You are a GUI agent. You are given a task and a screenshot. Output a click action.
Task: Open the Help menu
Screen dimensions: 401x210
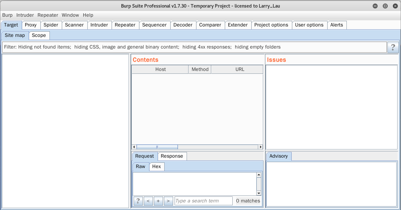pyautogui.click(x=88, y=15)
